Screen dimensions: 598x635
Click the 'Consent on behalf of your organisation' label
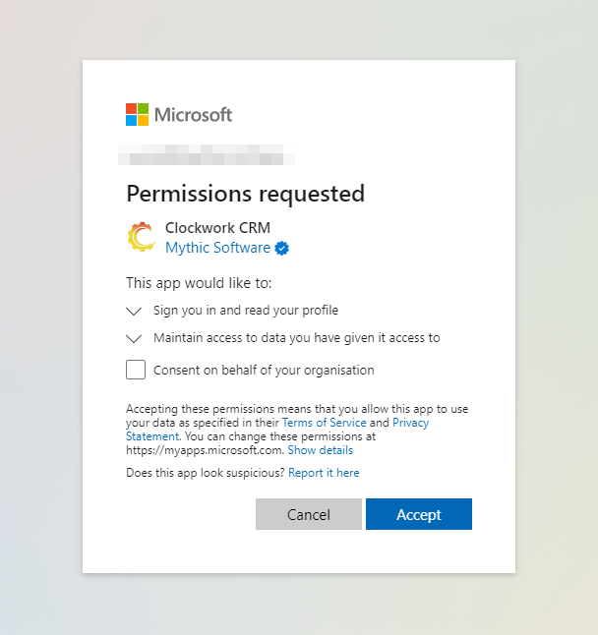tap(264, 371)
